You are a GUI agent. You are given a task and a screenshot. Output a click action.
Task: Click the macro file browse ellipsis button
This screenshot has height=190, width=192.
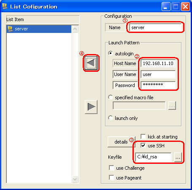pyautogui.click(x=172, y=106)
